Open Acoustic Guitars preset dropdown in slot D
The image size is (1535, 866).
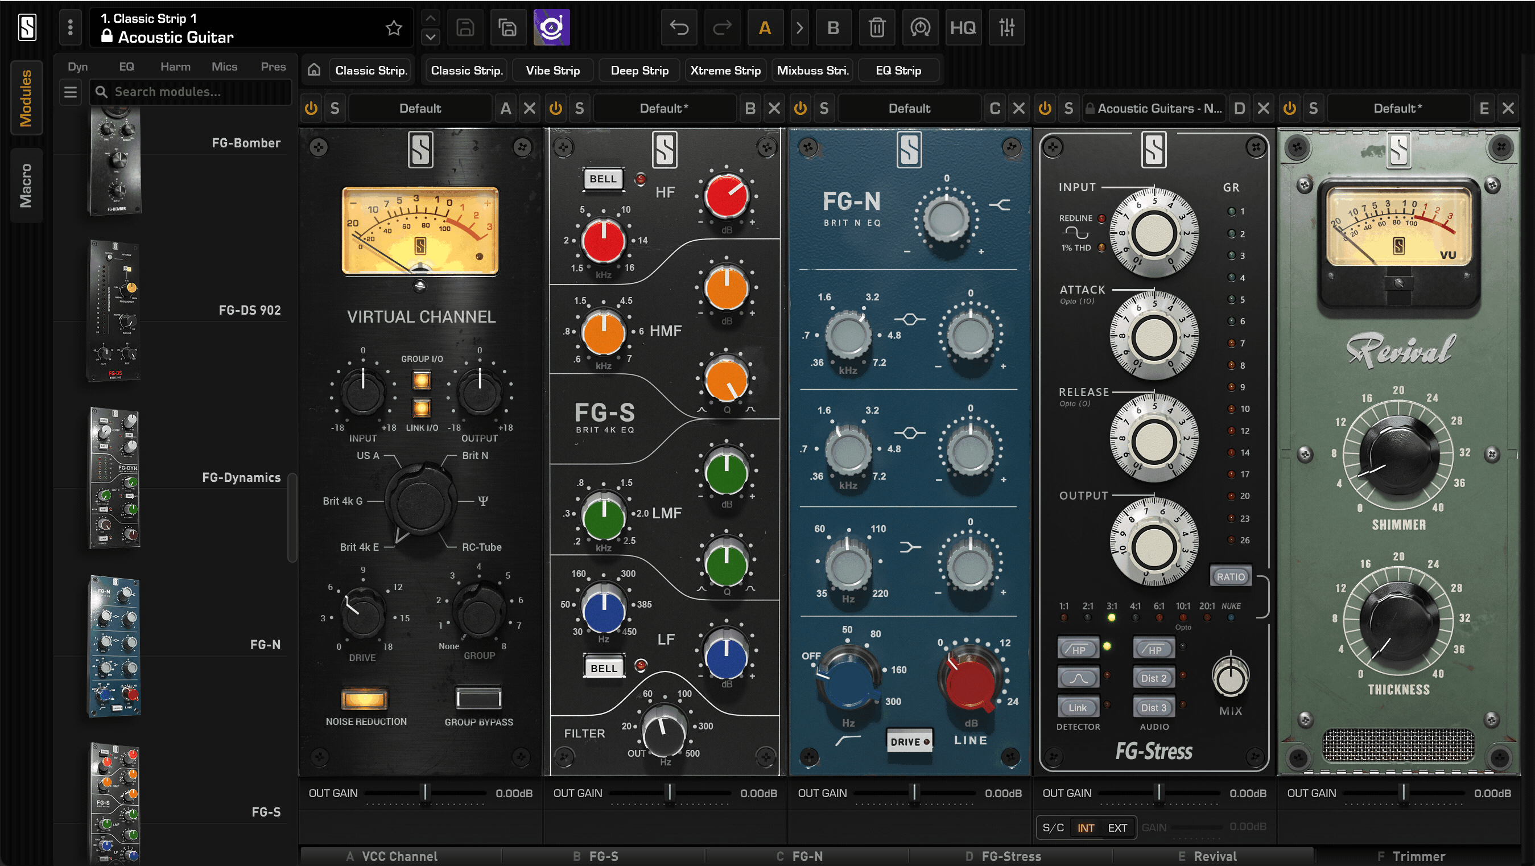(1154, 109)
